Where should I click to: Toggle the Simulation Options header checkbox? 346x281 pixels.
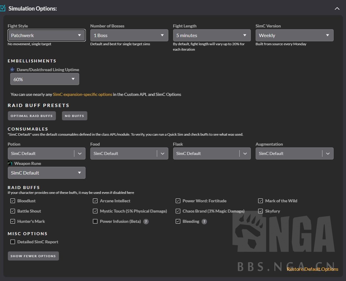pos(3,8)
